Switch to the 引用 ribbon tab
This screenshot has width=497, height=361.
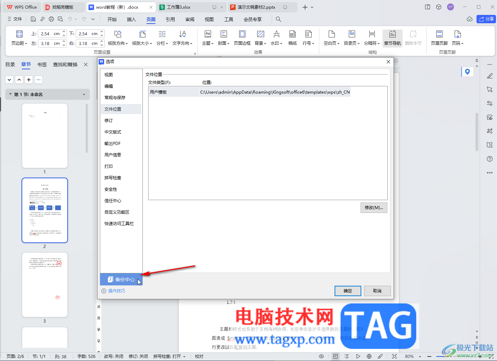click(170, 19)
